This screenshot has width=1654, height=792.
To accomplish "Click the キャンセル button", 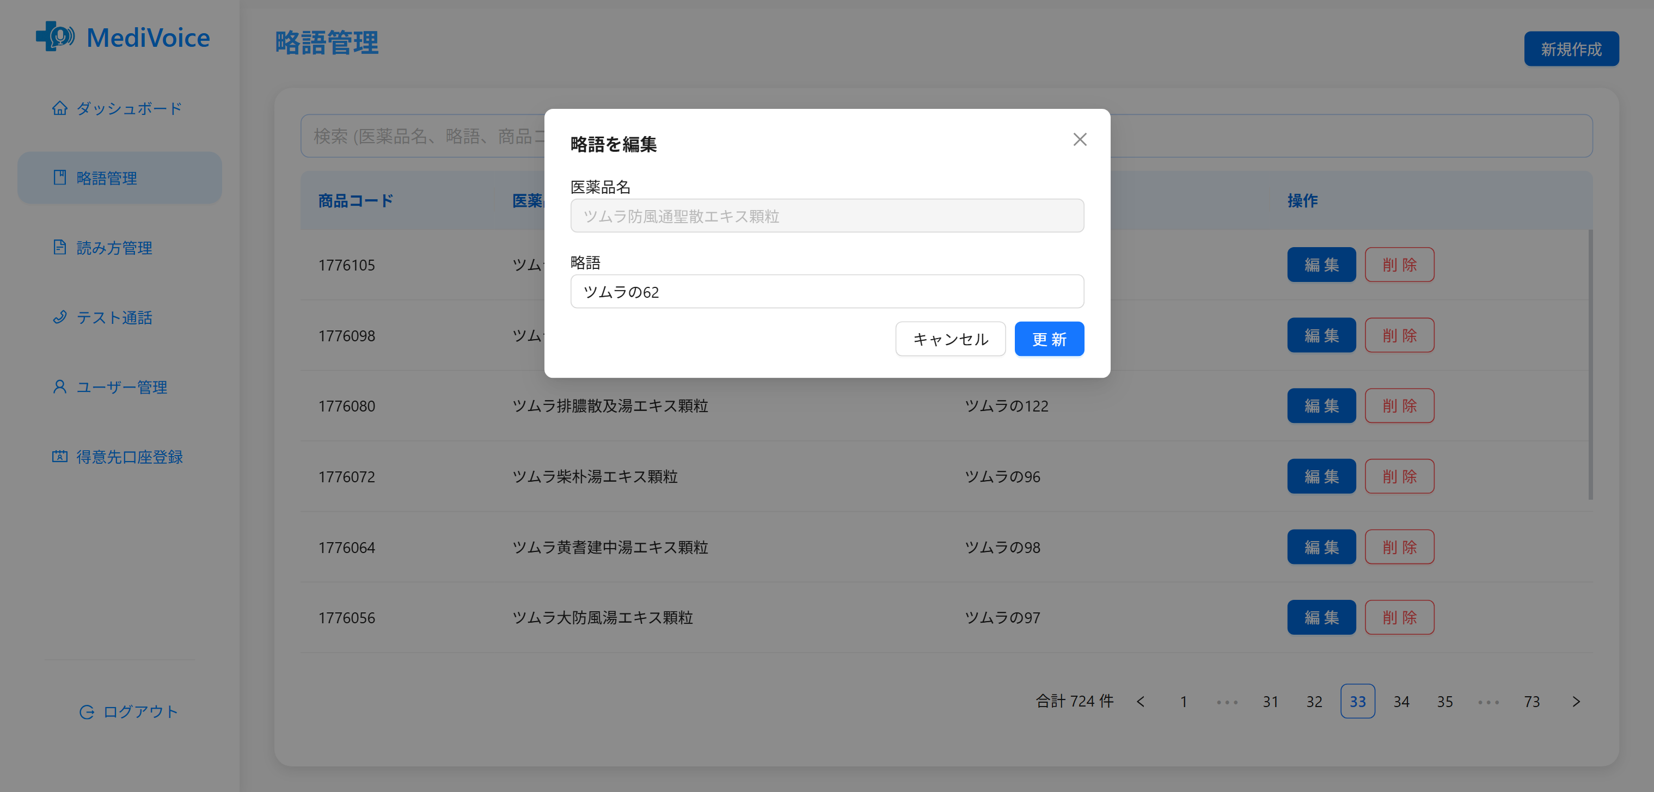I will coord(950,339).
